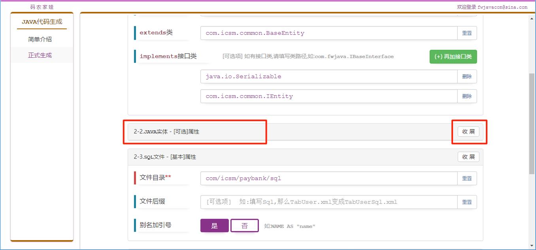Focus the 文件目录 input field
The height and width of the screenshot is (250, 536).
(x=328, y=179)
